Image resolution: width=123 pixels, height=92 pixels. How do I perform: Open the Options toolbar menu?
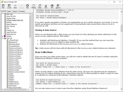point(58,6)
